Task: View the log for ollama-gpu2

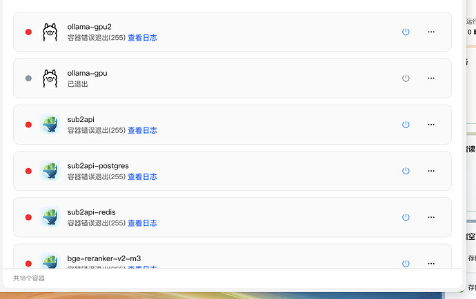Action: [142, 38]
